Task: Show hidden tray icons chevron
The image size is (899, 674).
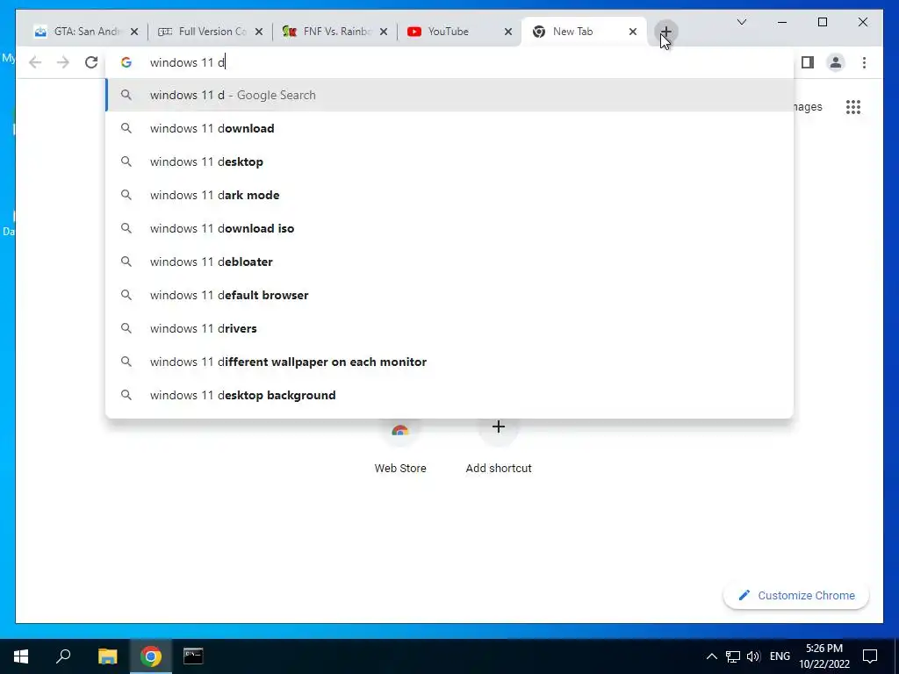Action: 711,656
